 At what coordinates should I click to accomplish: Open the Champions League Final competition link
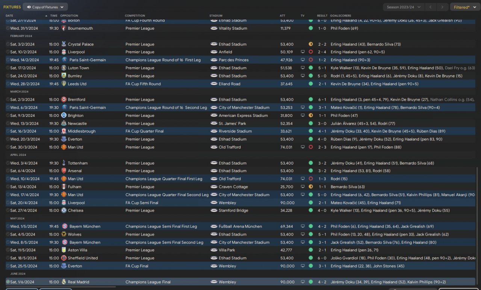tap(148, 282)
